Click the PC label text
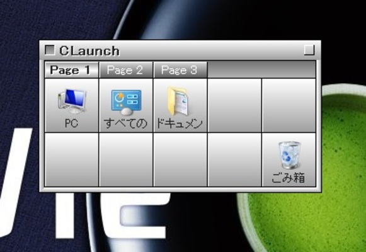The width and height of the screenshot is (366, 252). click(x=71, y=123)
